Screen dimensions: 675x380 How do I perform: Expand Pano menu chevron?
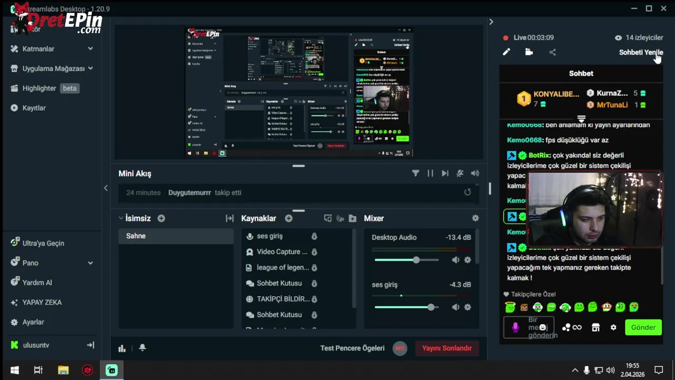pos(90,263)
